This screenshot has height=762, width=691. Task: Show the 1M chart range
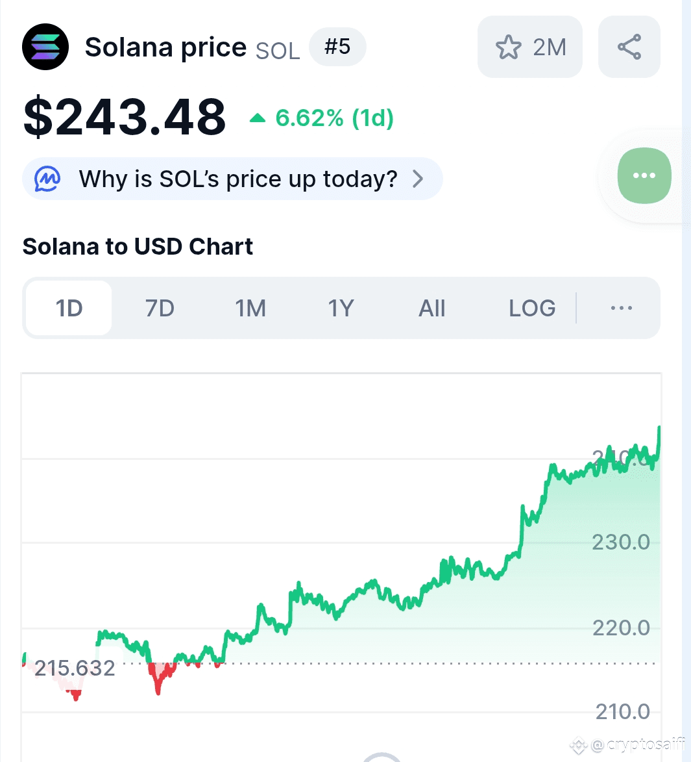(250, 308)
